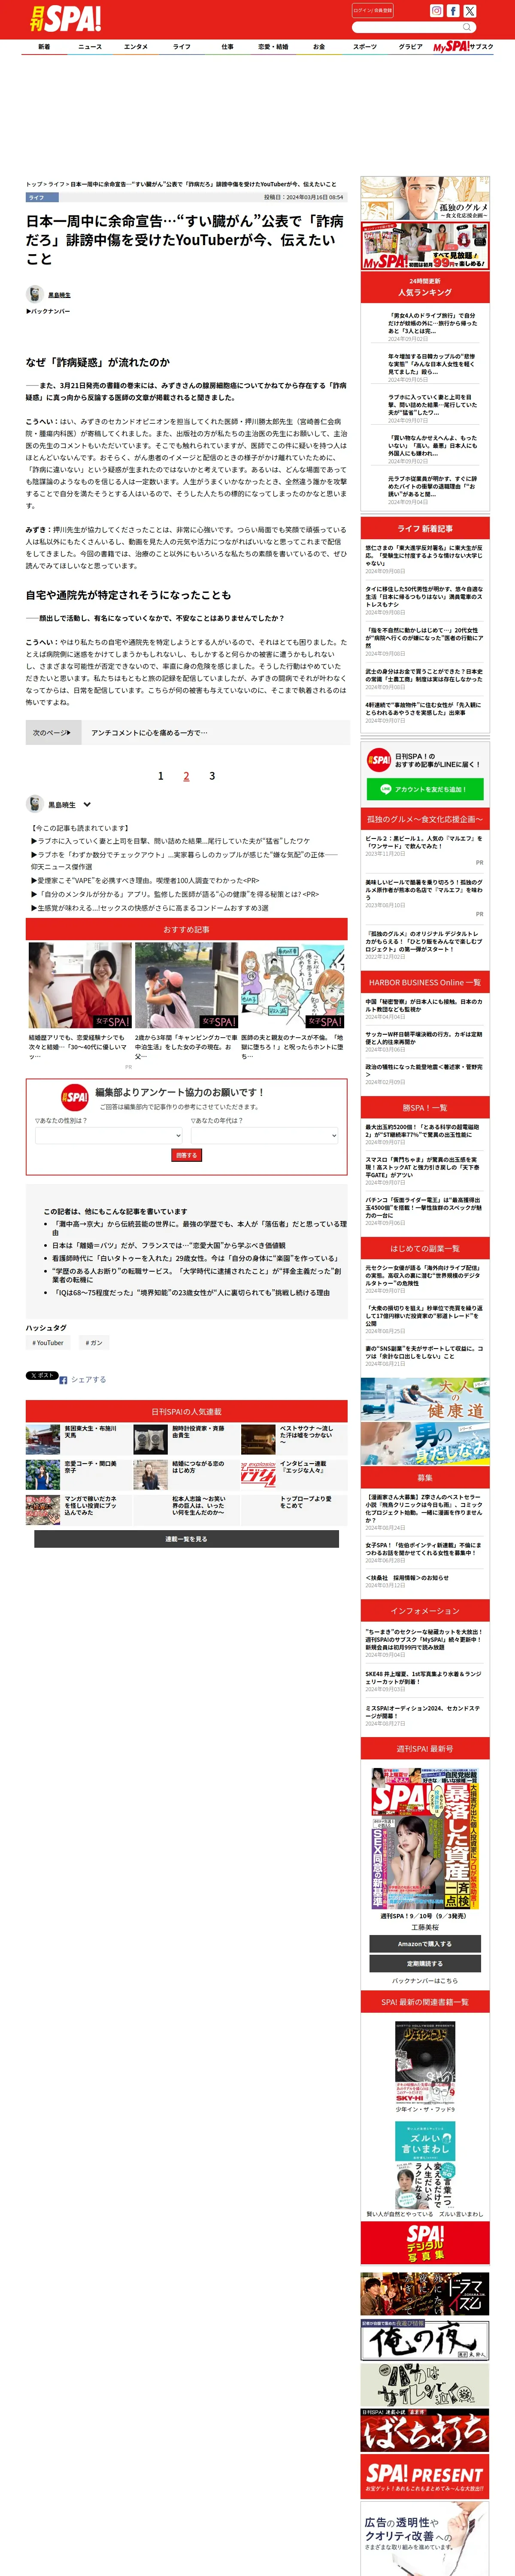The image size is (515, 2576).
Task: Open the ライフ nav tab
Action: pyautogui.click(x=181, y=47)
